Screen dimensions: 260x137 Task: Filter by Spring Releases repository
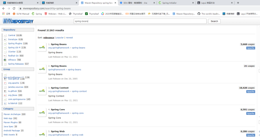click(16, 64)
